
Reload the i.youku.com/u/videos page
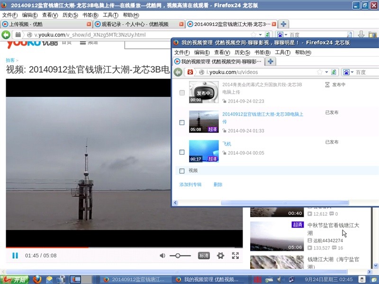(x=334, y=72)
